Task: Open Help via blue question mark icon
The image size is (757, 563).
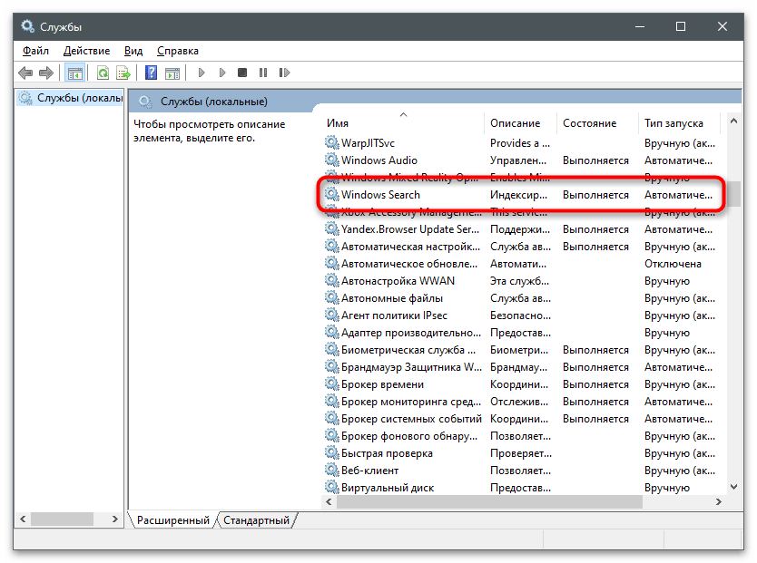Action: [151, 73]
